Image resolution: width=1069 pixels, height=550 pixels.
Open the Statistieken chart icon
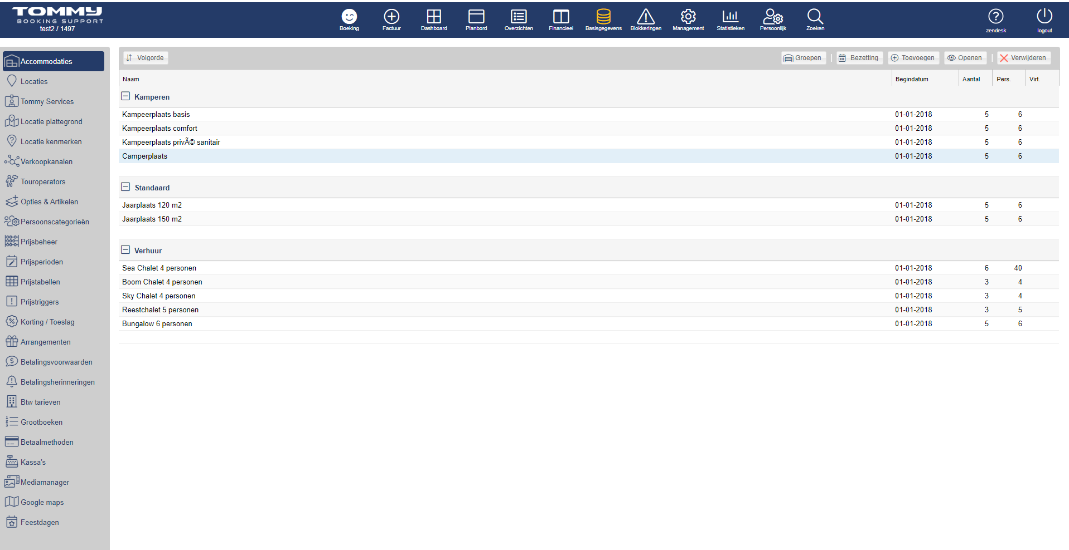[731, 17]
